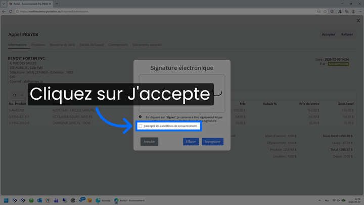This screenshot has width=364, height=205.
Task: Click the FRA language indicator
Action: click(327, 200)
